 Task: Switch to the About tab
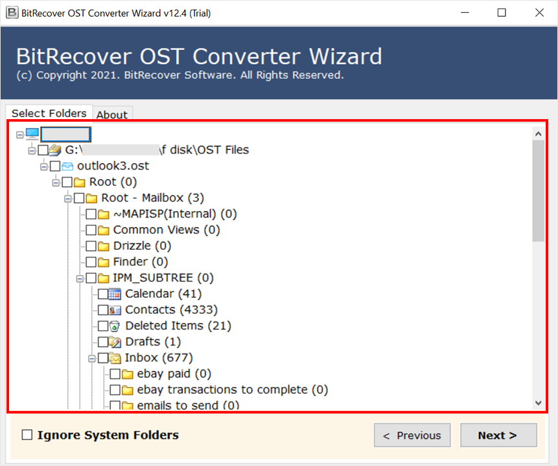(112, 115)
